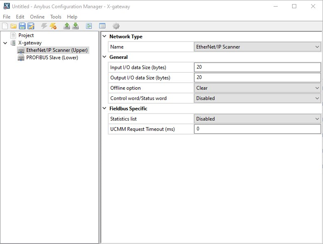Screen dimensions: 323x244
Task: Select EtherNet/IP Scanner (Upper) node
Action: [57, 50]
